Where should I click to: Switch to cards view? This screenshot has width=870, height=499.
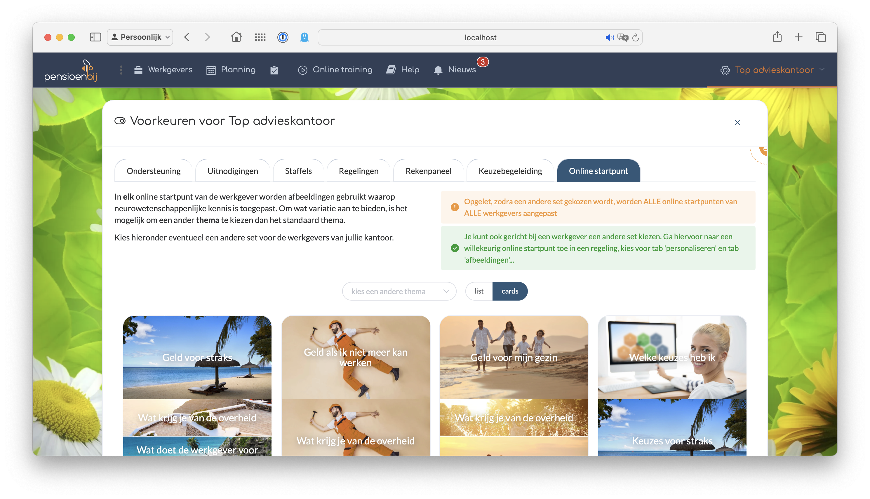click(510, 291)
